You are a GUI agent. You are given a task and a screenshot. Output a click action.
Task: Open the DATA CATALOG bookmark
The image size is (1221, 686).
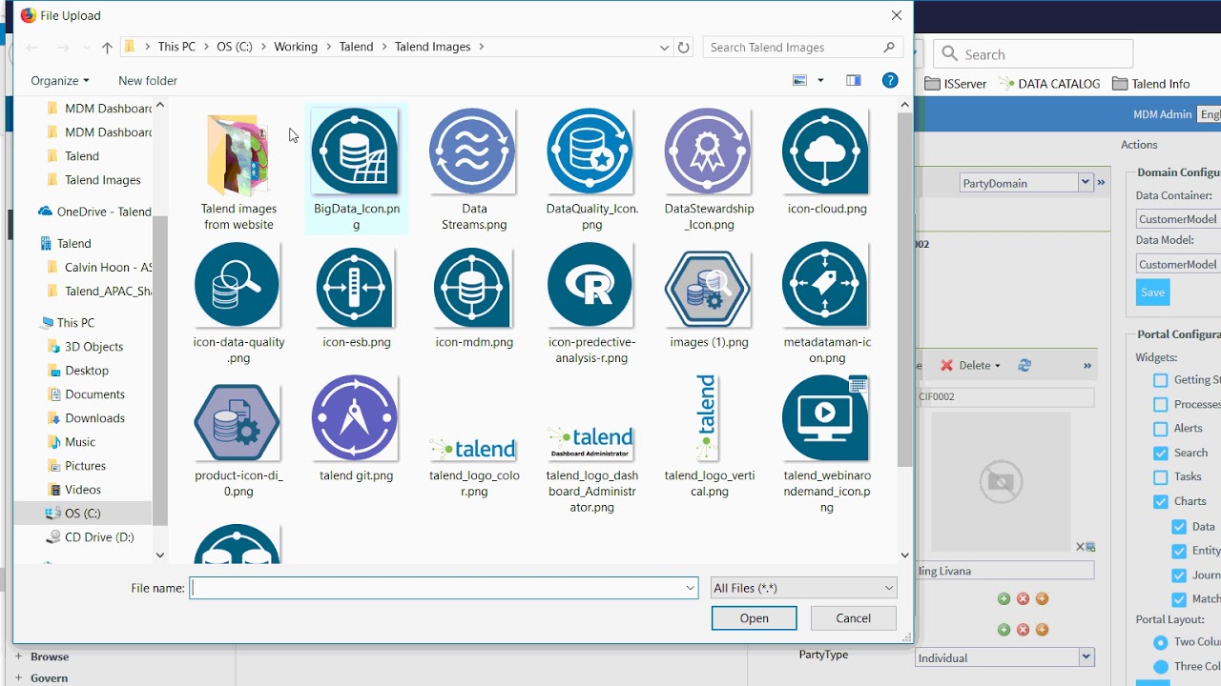tap(1049, 84)
